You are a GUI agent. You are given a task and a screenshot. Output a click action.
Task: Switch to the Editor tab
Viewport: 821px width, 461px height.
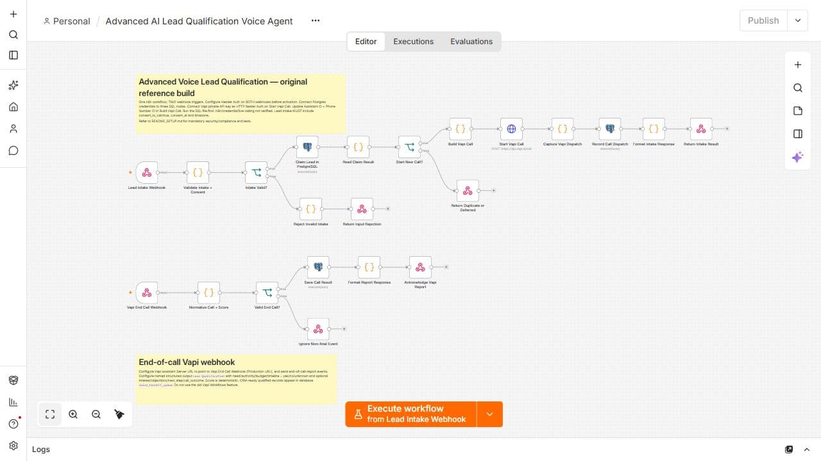coord(366,42)
